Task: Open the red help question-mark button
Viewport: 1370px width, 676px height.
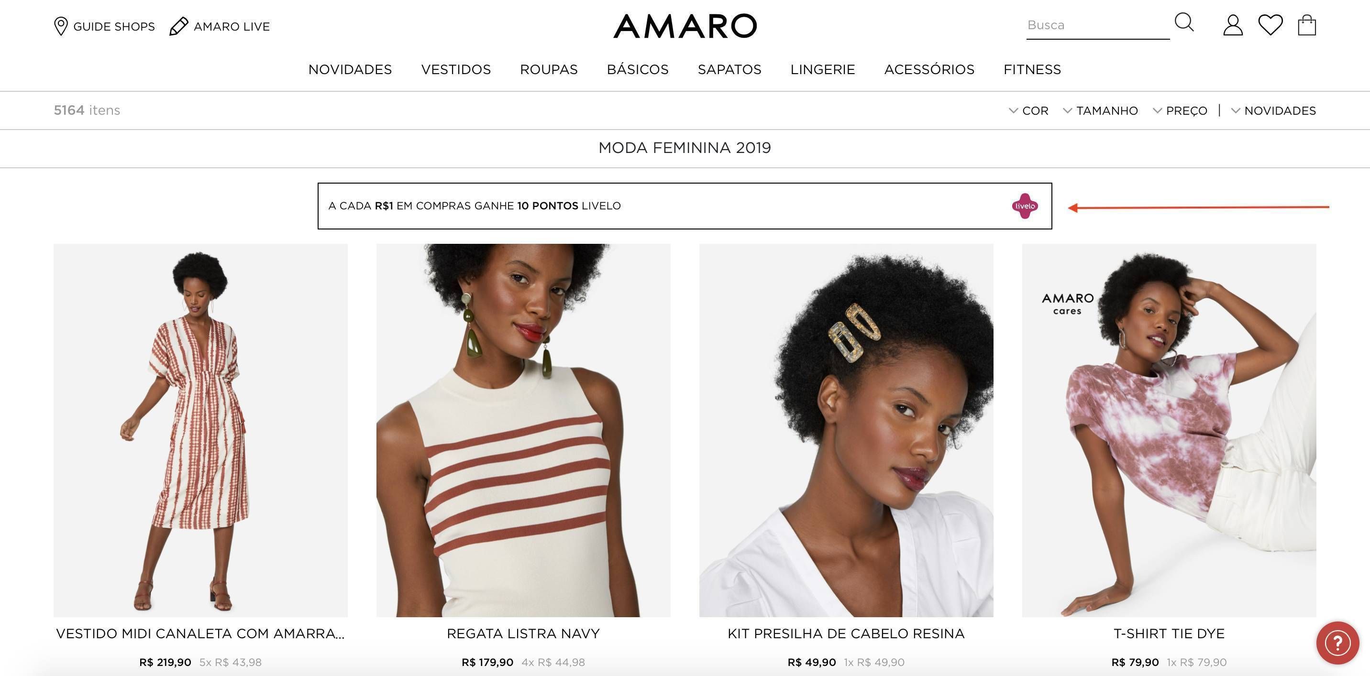Action: click(1337, 643)
